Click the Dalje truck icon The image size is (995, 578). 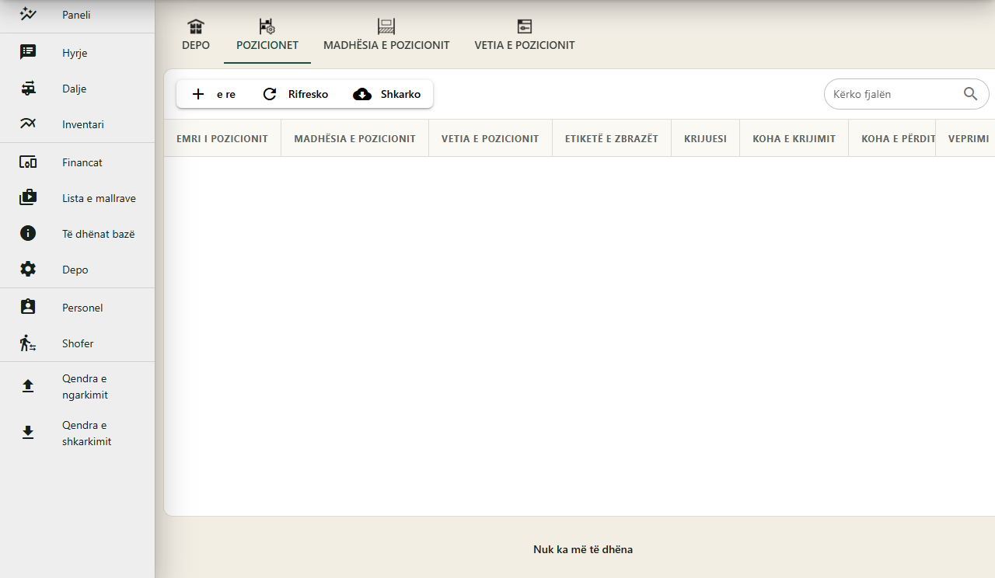(x=28, y=88)
